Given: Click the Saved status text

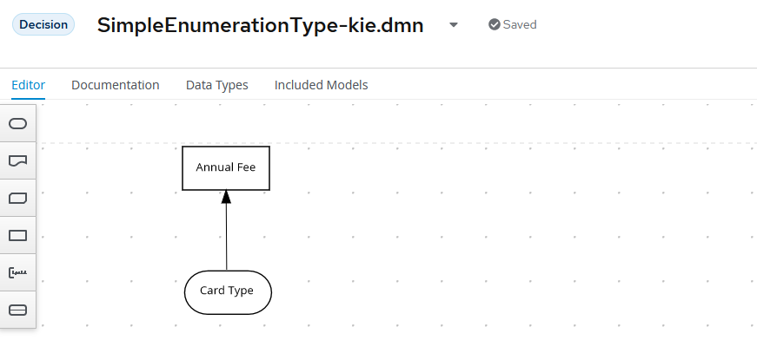Looking at the screenshot, I should click(520, 24).
